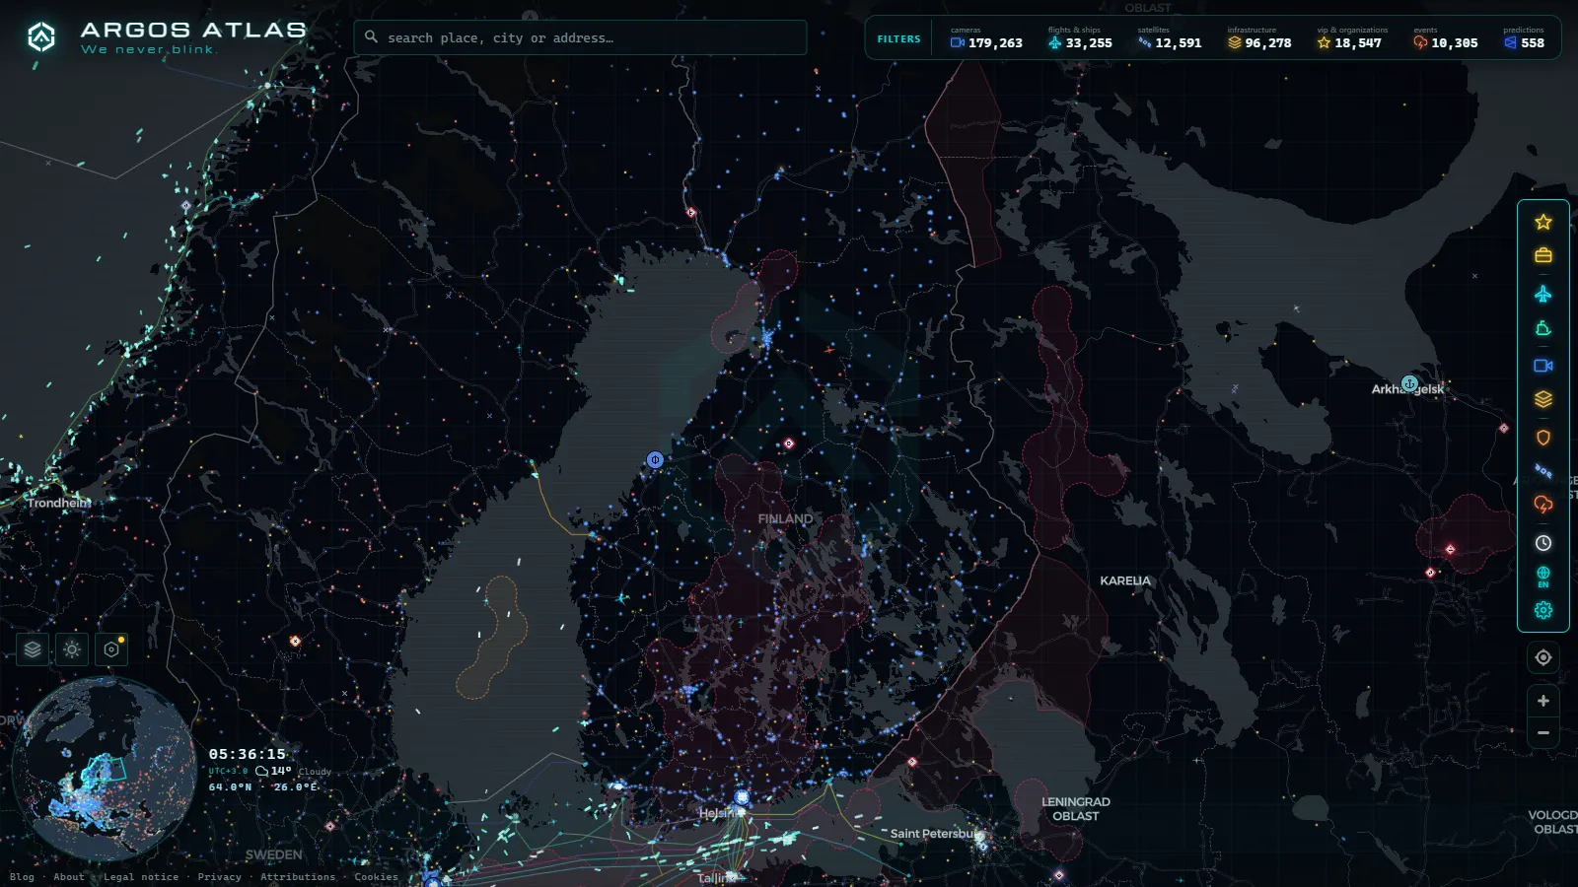Viewport: 1578px width, 887px height.
Task: Toggle the cameras 179,263 filter
Action: [986, 38]
